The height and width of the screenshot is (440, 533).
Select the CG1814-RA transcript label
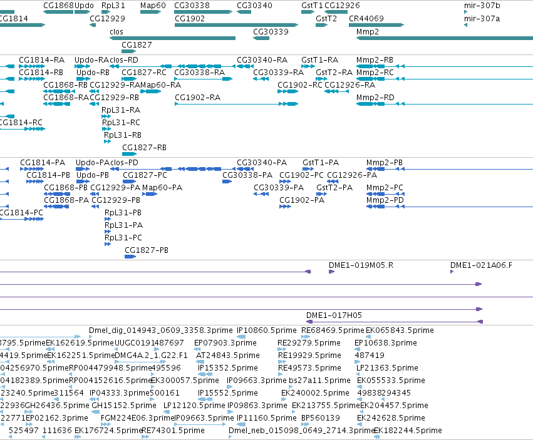click(41, 60)
